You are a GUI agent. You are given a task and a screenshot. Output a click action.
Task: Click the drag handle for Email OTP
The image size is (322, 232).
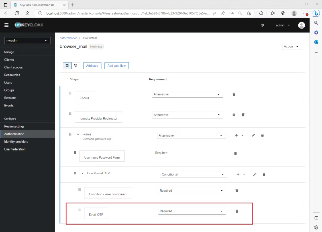pos(80,210)
